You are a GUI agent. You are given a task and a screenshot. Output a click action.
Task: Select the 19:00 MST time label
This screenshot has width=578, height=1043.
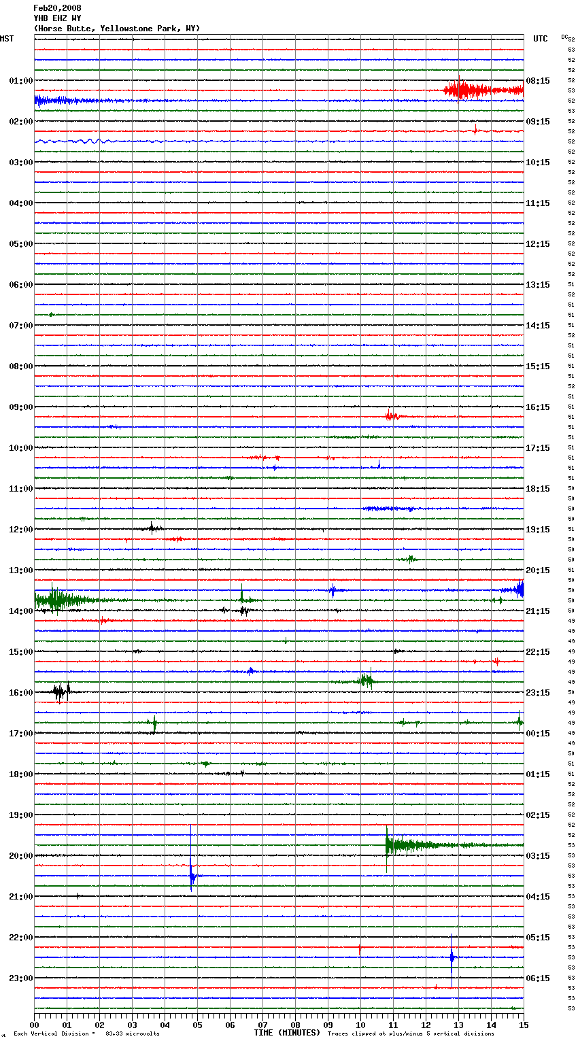coord(21,815)
